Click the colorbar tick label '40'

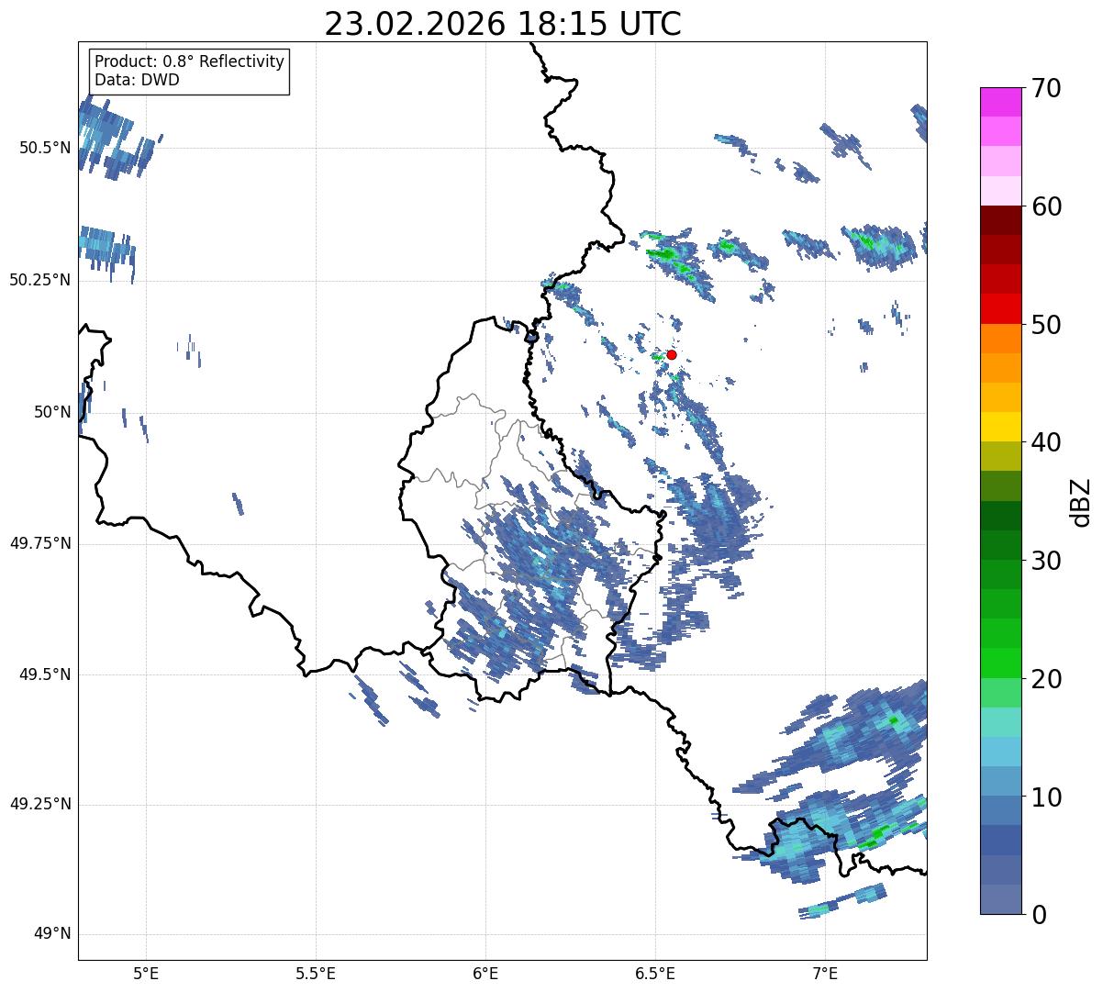[1046, 442]
